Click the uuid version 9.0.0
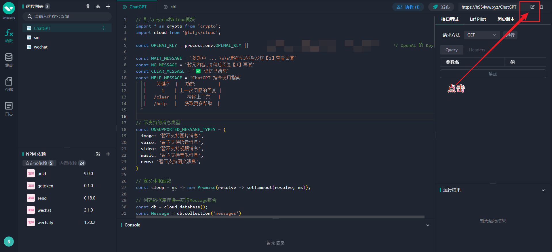 point(88,174)
